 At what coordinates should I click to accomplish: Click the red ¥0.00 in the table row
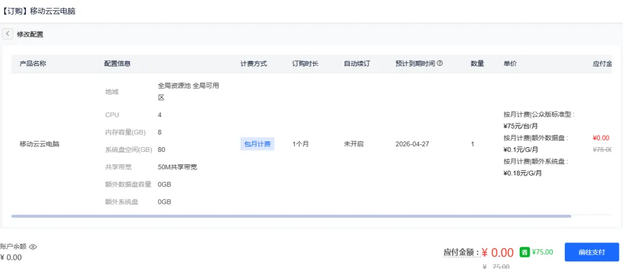pyautogui.click(x=601, y=139)
